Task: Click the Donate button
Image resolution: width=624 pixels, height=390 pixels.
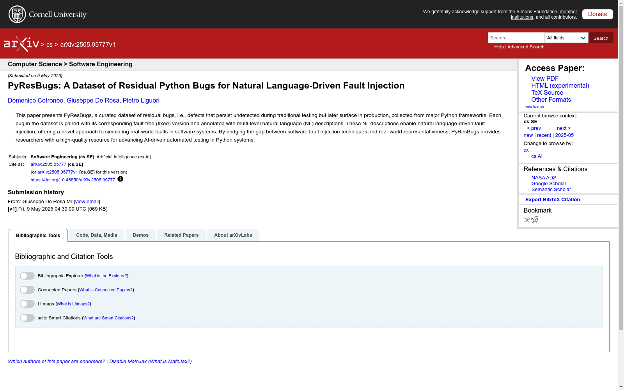Action: coord(597,14)
